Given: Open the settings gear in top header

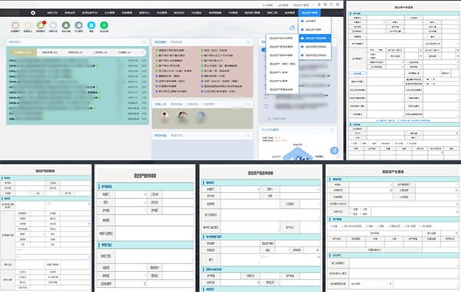Looking at the screenshot, I should [337, 5].
